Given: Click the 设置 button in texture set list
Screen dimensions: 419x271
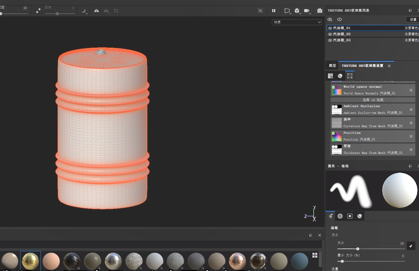Looking at the screenshot, I should pos(413,19).
